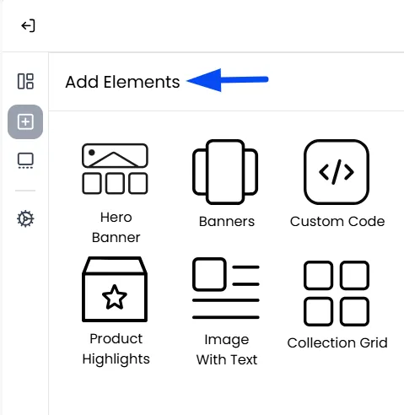Add a Hero Banner using its icon
404x415 pixels.
115,169
